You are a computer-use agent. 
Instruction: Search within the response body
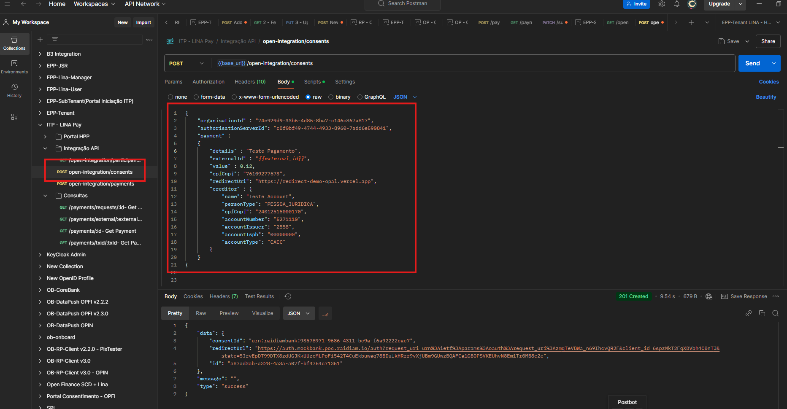click(x=776, y=313)
